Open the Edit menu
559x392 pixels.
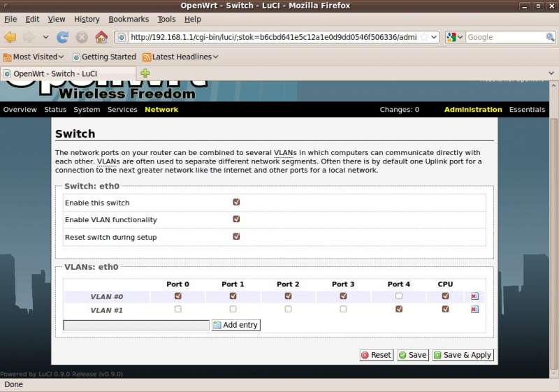pyautogui.click(x=32, y=20)
